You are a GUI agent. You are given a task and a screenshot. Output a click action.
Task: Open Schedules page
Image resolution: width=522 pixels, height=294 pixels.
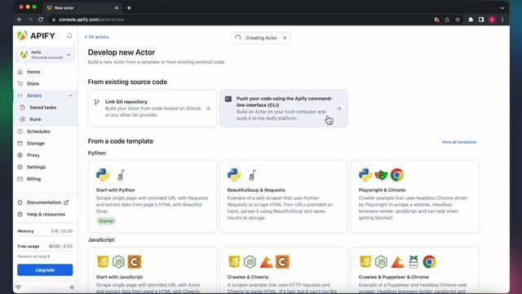(38, 131)
